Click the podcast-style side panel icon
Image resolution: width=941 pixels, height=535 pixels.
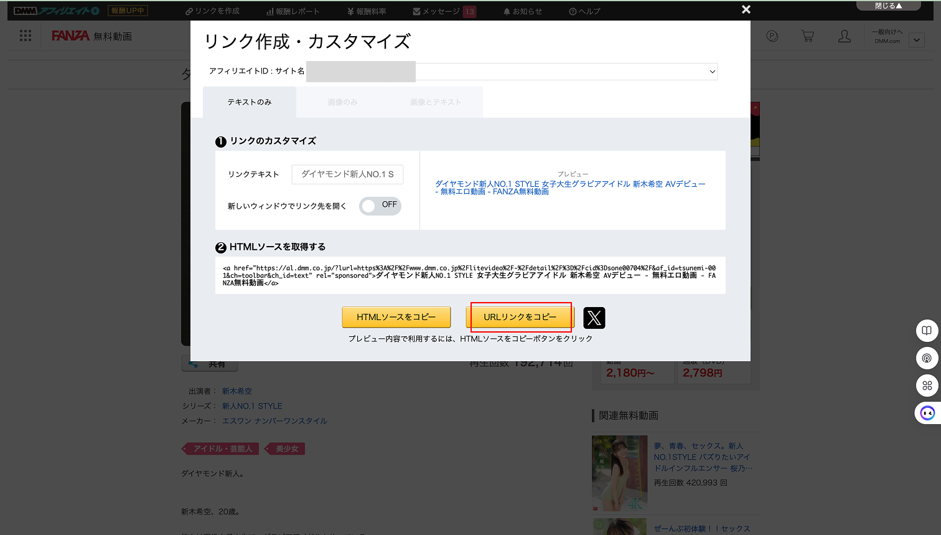click(x=927, y=358)
